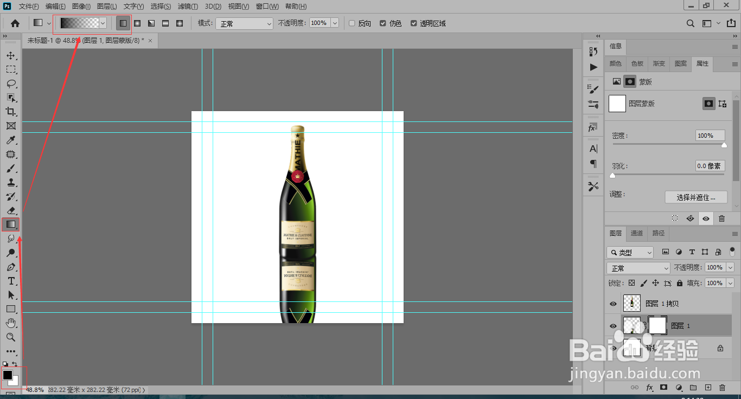Toggle the 反向 checkbox
741x399 pixels.
[352, 23]
